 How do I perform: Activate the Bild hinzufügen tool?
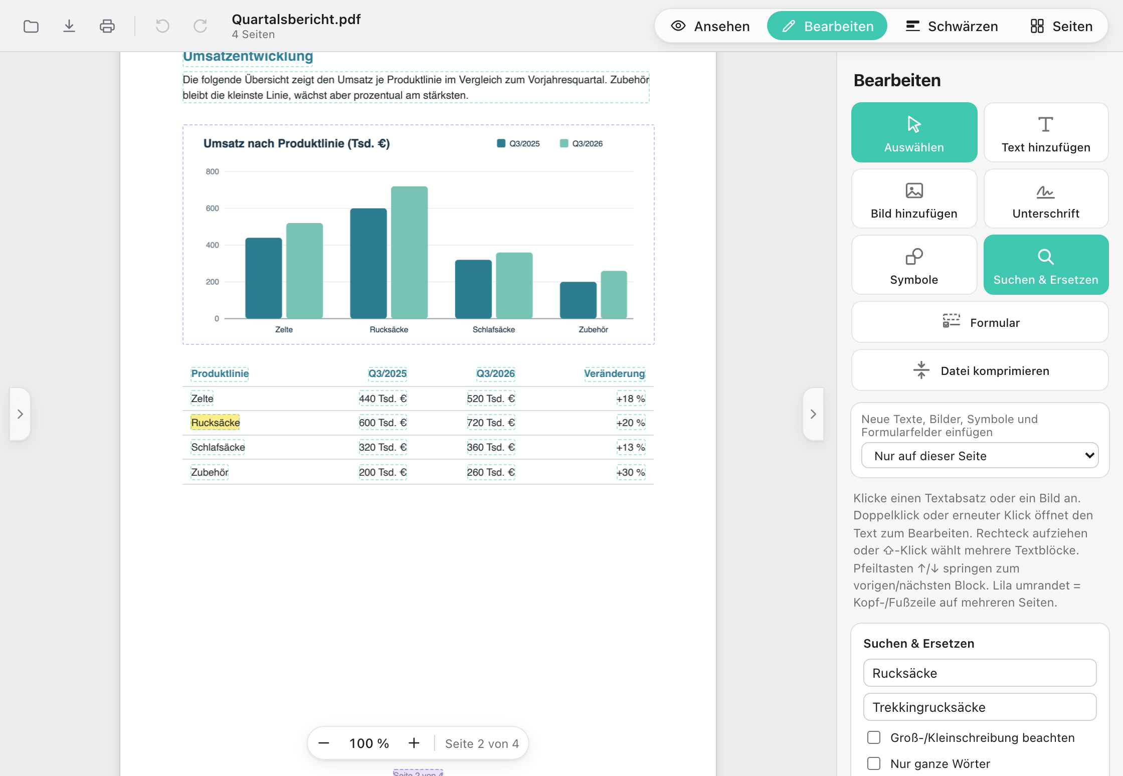click(914, 199)
